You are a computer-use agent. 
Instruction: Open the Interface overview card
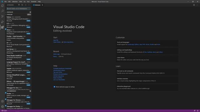pos(147,80)
